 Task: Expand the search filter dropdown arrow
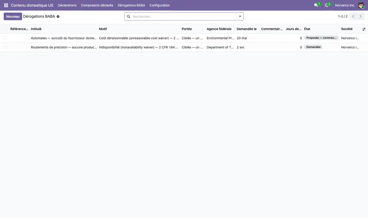click(240, 16)
